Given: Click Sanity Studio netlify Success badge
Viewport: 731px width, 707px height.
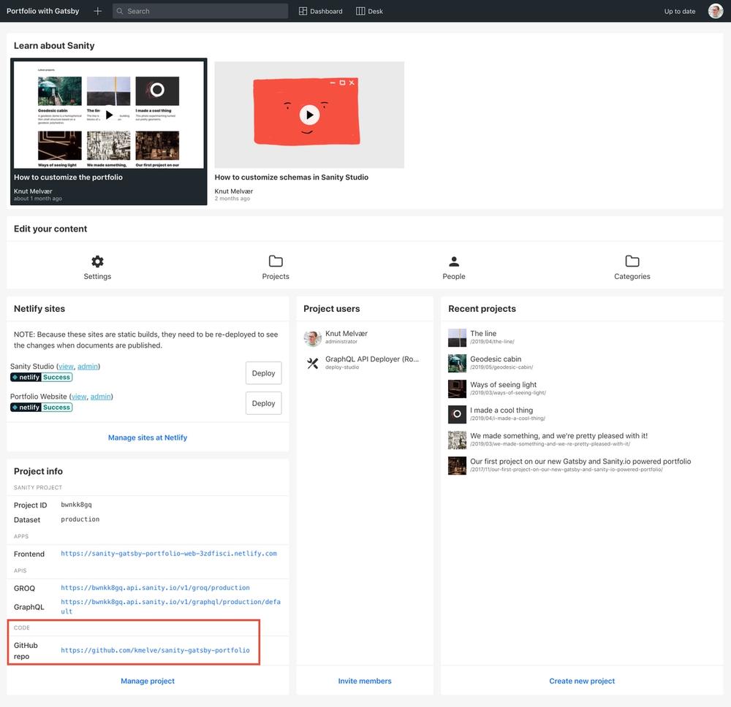Looking at the screenshot, I should point(42,378).
